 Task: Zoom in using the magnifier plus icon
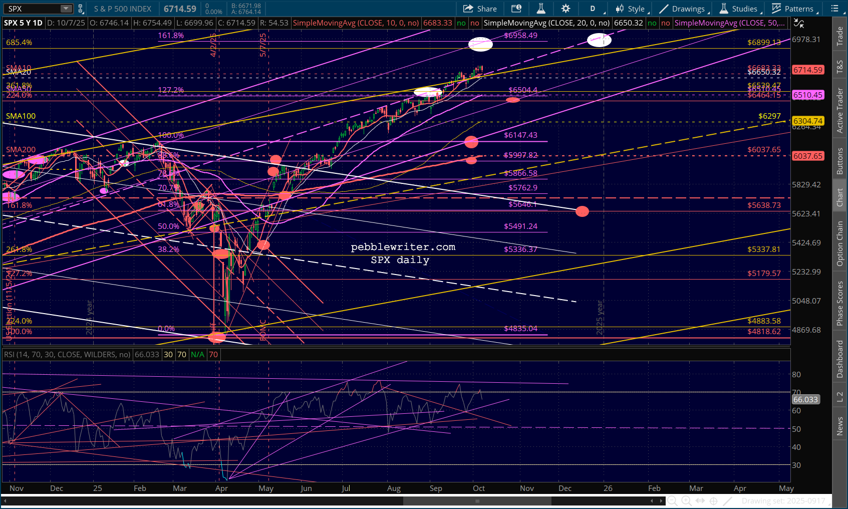[686, 500]
